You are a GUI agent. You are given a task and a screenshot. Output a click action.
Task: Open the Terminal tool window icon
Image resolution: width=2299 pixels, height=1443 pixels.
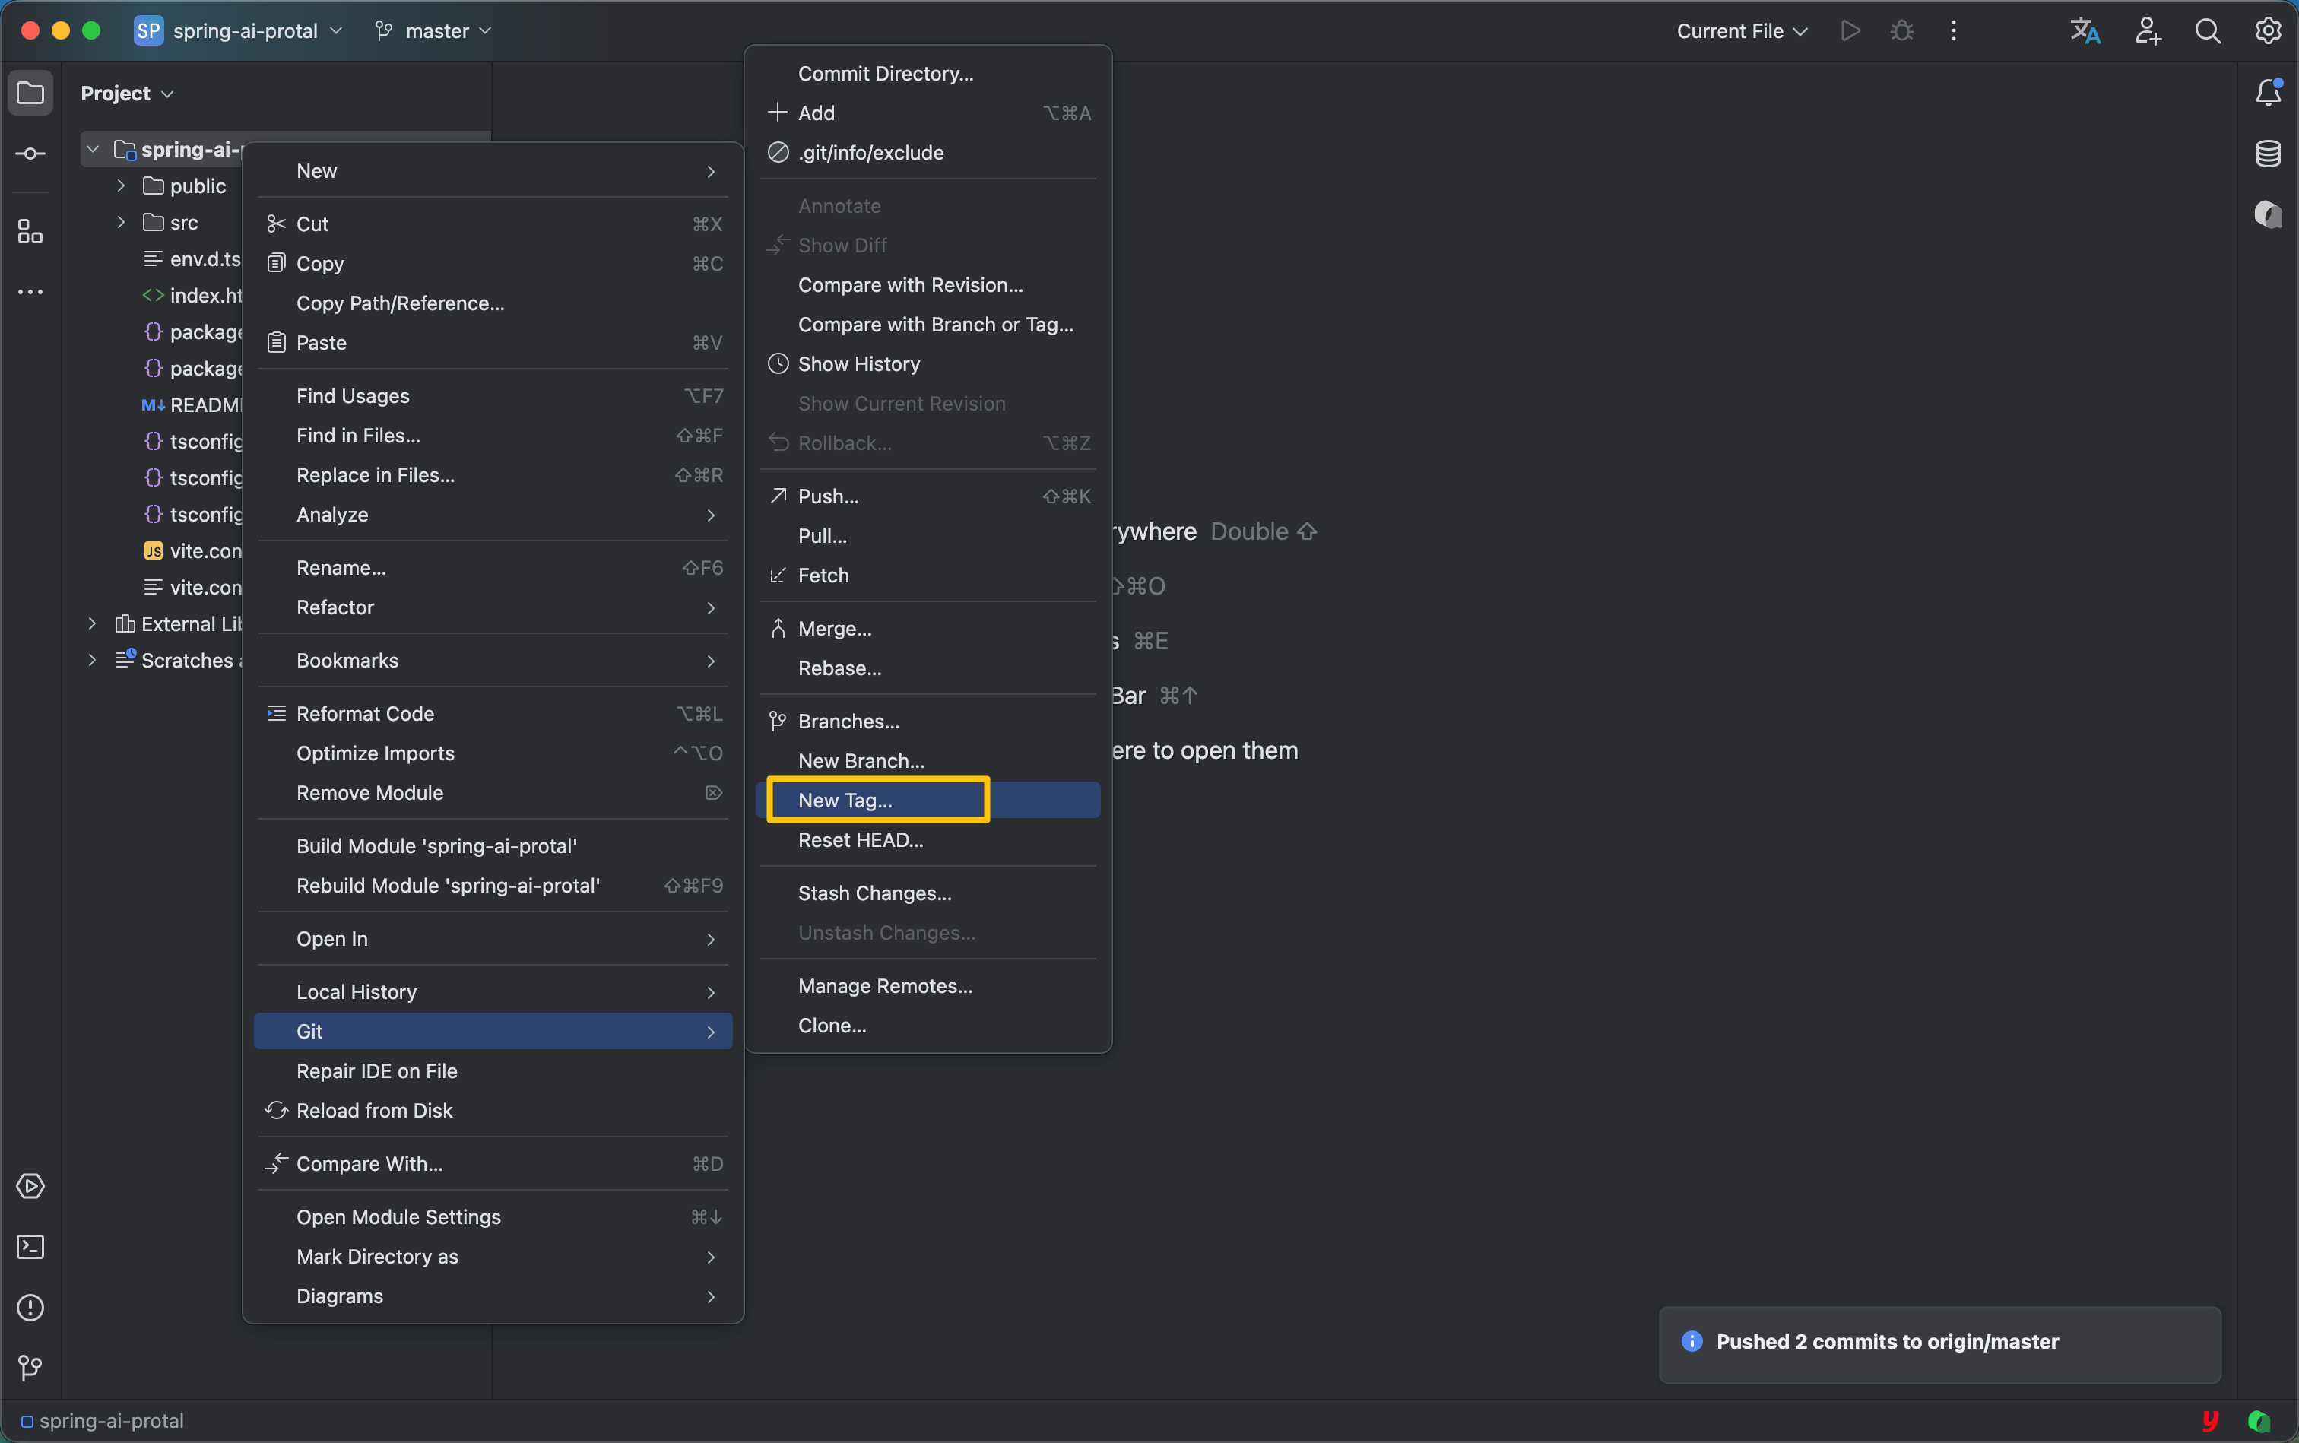(x=30, y=1248)
